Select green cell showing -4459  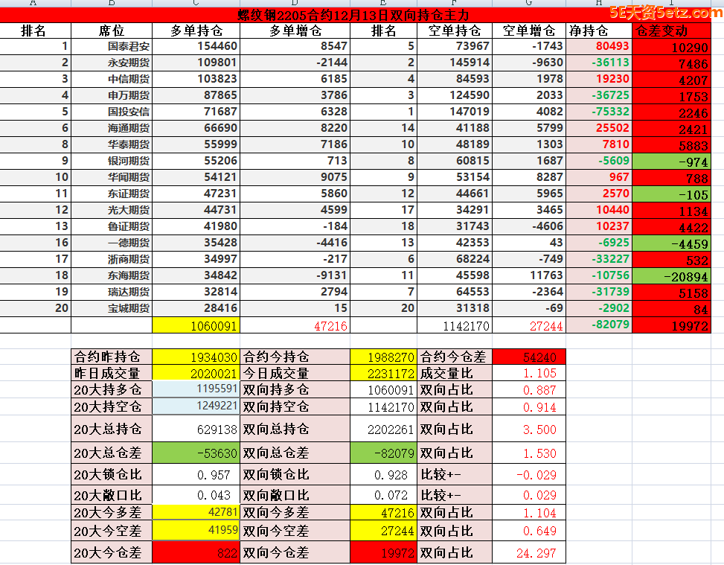pos(672,243)
